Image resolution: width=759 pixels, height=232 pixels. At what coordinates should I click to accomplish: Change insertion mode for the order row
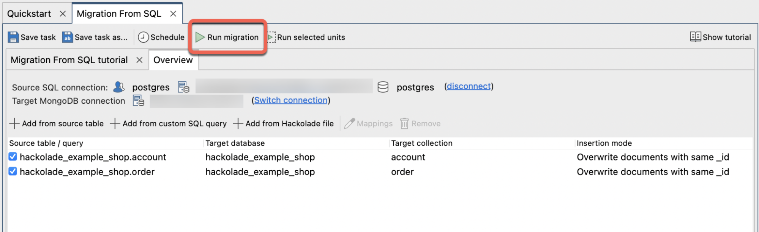pos(652,171)
